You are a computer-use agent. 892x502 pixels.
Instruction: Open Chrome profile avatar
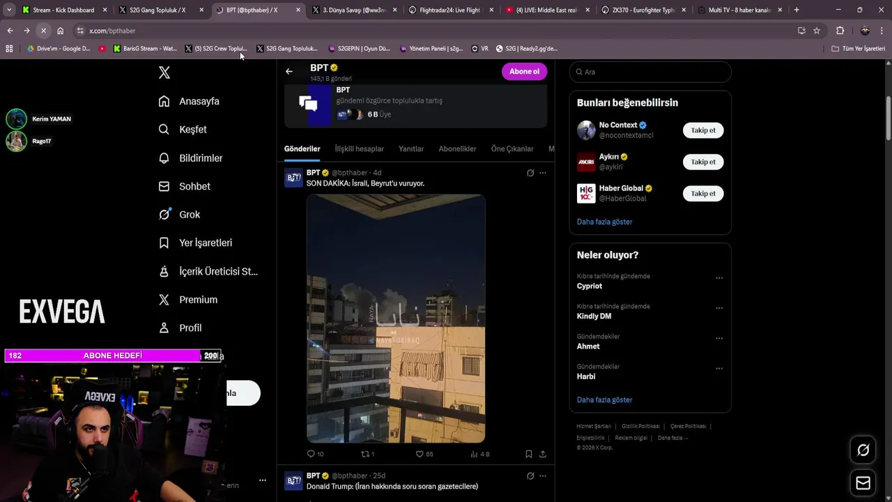865,31
